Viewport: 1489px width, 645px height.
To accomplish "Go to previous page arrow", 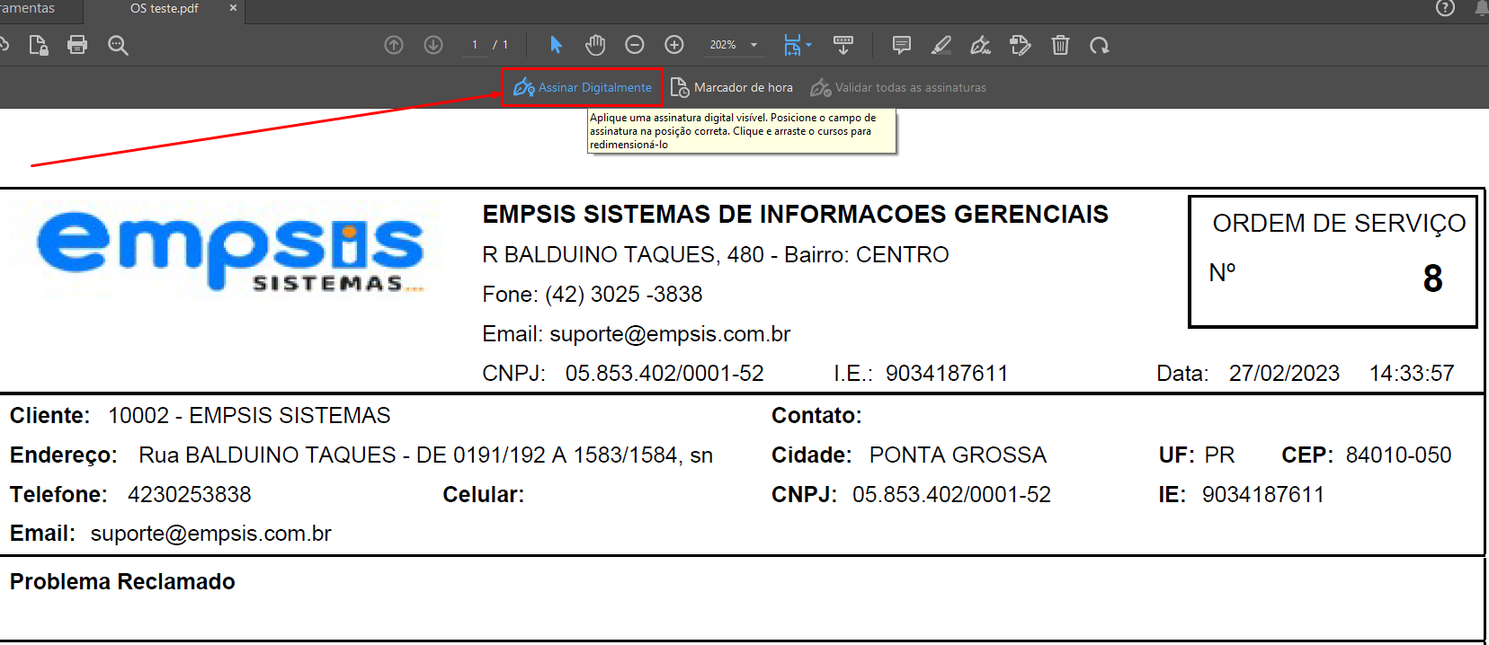I will [394, 45].
